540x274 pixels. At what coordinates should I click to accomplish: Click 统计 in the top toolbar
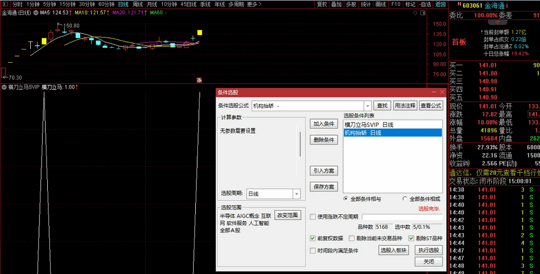click(x=366, y=4)
